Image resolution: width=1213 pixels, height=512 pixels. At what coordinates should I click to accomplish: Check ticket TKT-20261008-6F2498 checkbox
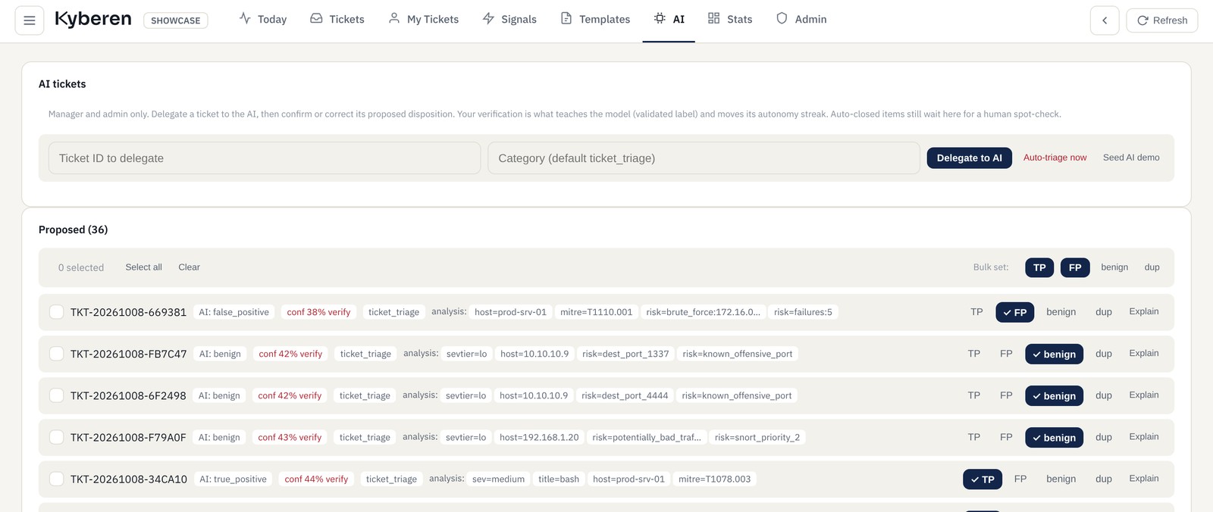click(x=56, y=395)
